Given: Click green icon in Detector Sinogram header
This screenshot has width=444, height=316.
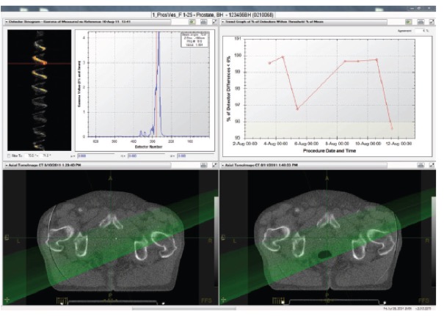Looking at the screenshot, I should pos(192,22).
